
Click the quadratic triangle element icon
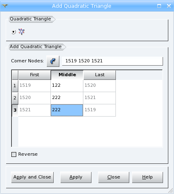click(22, 32)
